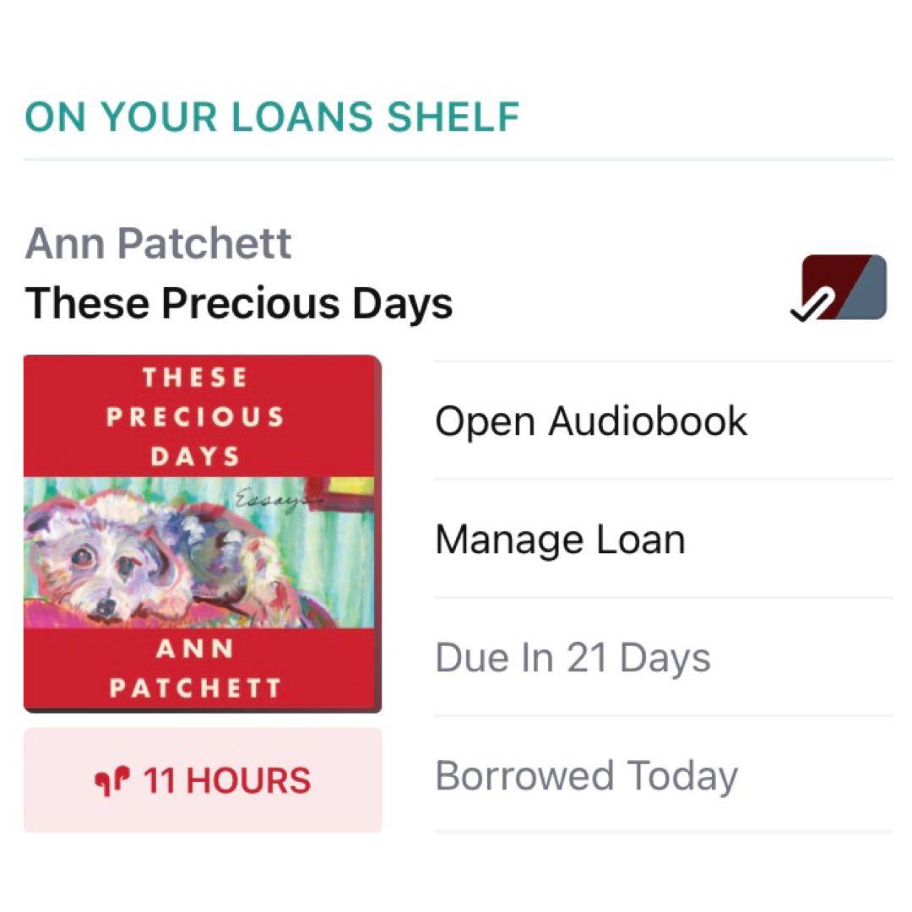Click the These Precious Days title link
Screen dimensions: 912x912
239,302
